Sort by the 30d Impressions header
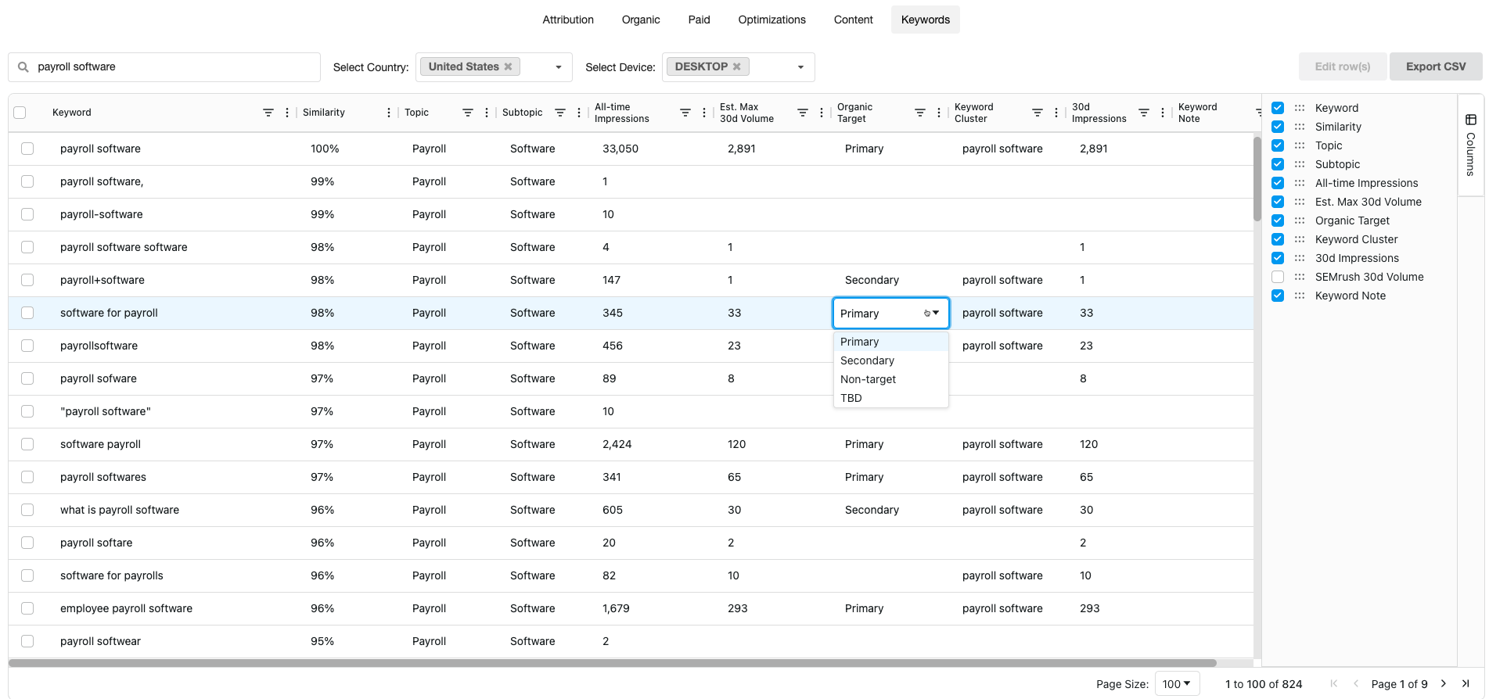This screenshot has height=699, width=1489. pyautogui.click(x=1099, y=113)
